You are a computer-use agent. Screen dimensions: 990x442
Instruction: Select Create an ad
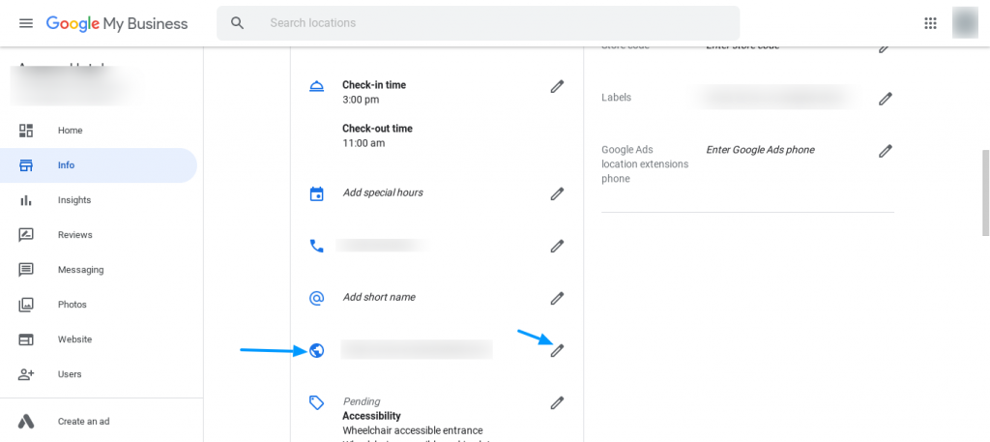(84, 421)
